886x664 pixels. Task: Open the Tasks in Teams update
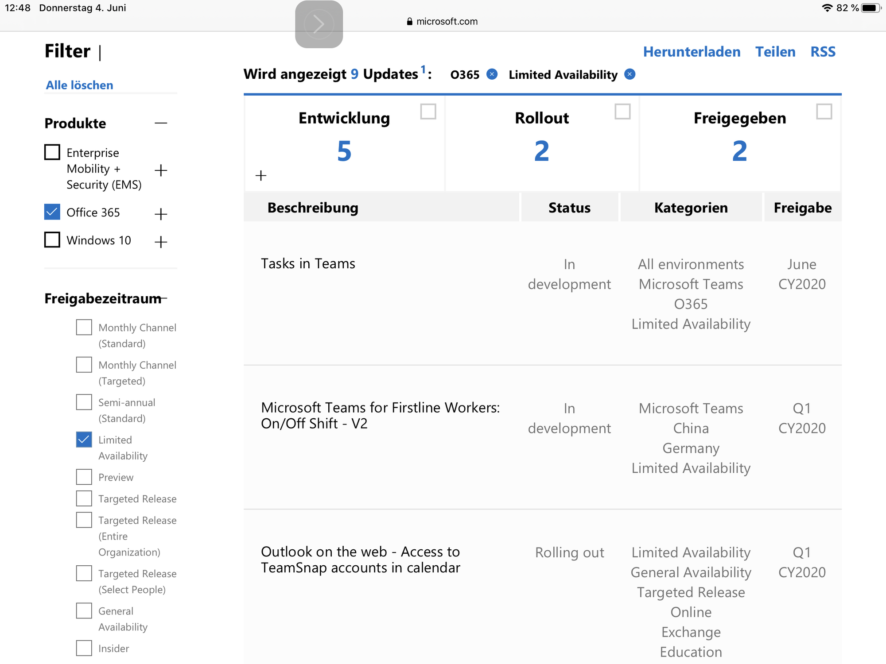308,263
